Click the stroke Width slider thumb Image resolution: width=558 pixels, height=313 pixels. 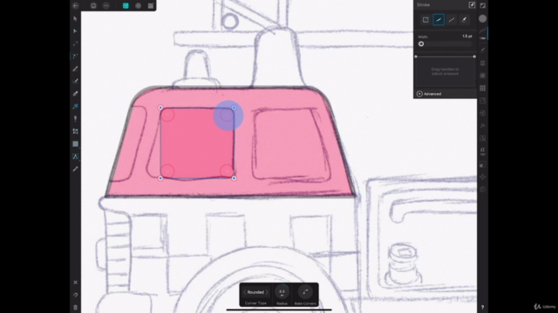pyautogui.click(x=421, y=44)
